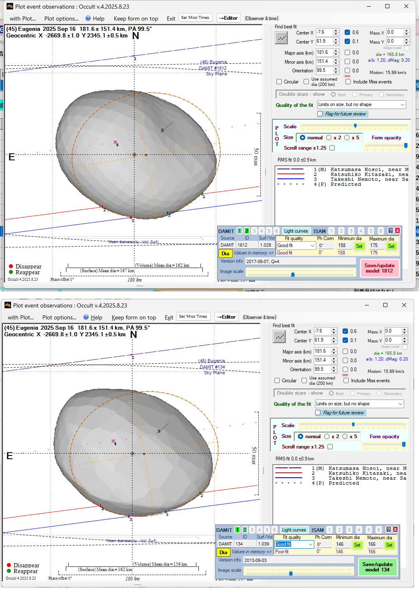The width and height of the screenshot is (419, 594).
Task: Click green Set button for Minimum dia 146
Action: (357, 545)
